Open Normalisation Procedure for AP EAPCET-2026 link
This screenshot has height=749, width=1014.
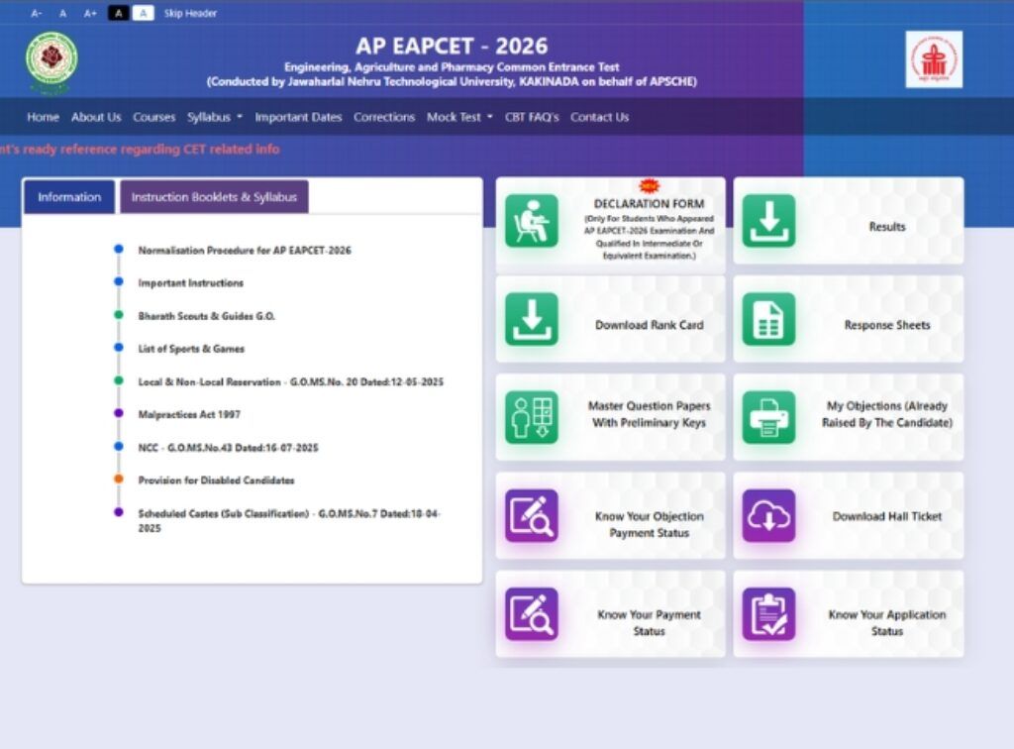click(x=245, y=251)
